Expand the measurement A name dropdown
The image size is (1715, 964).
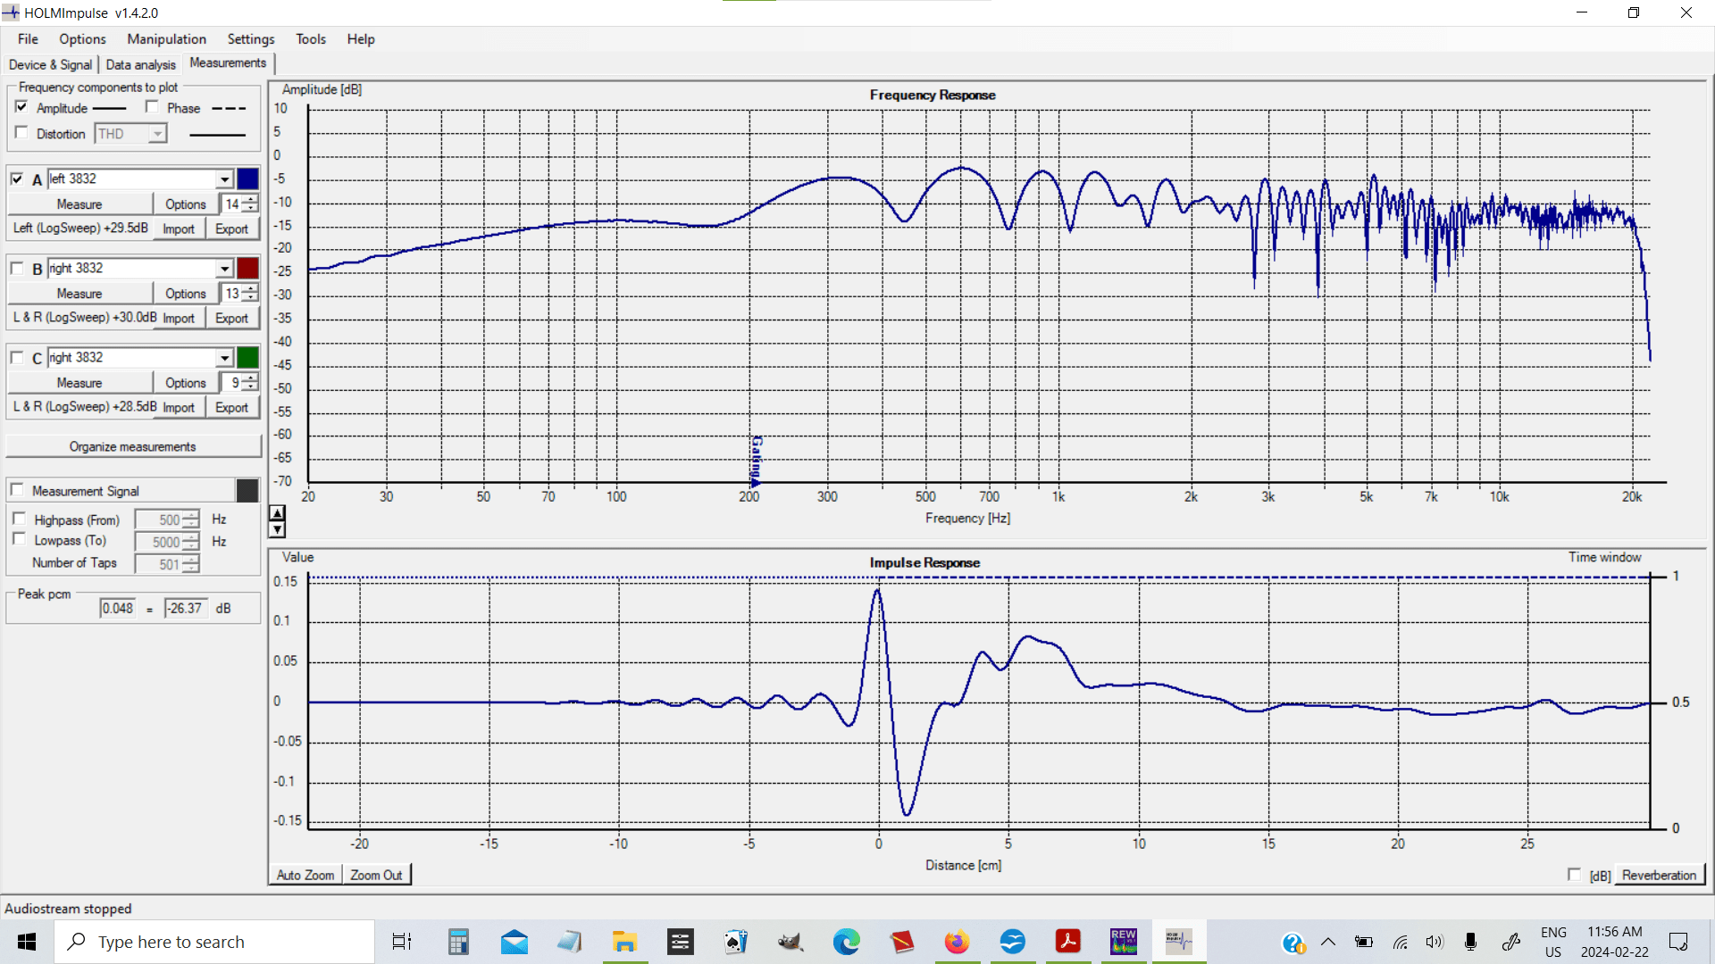click(225, 179)
